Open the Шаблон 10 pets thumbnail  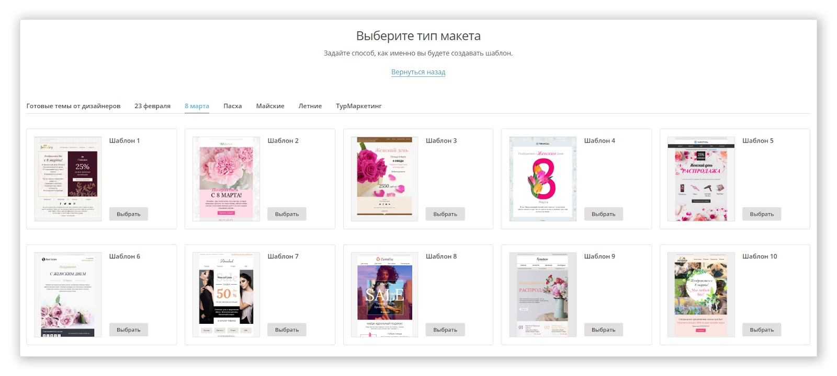701,295
